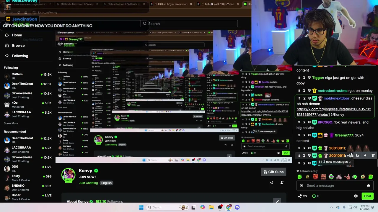Click username RPCSGO in chat
The image size is (378, 212).
tap(325, 122)
